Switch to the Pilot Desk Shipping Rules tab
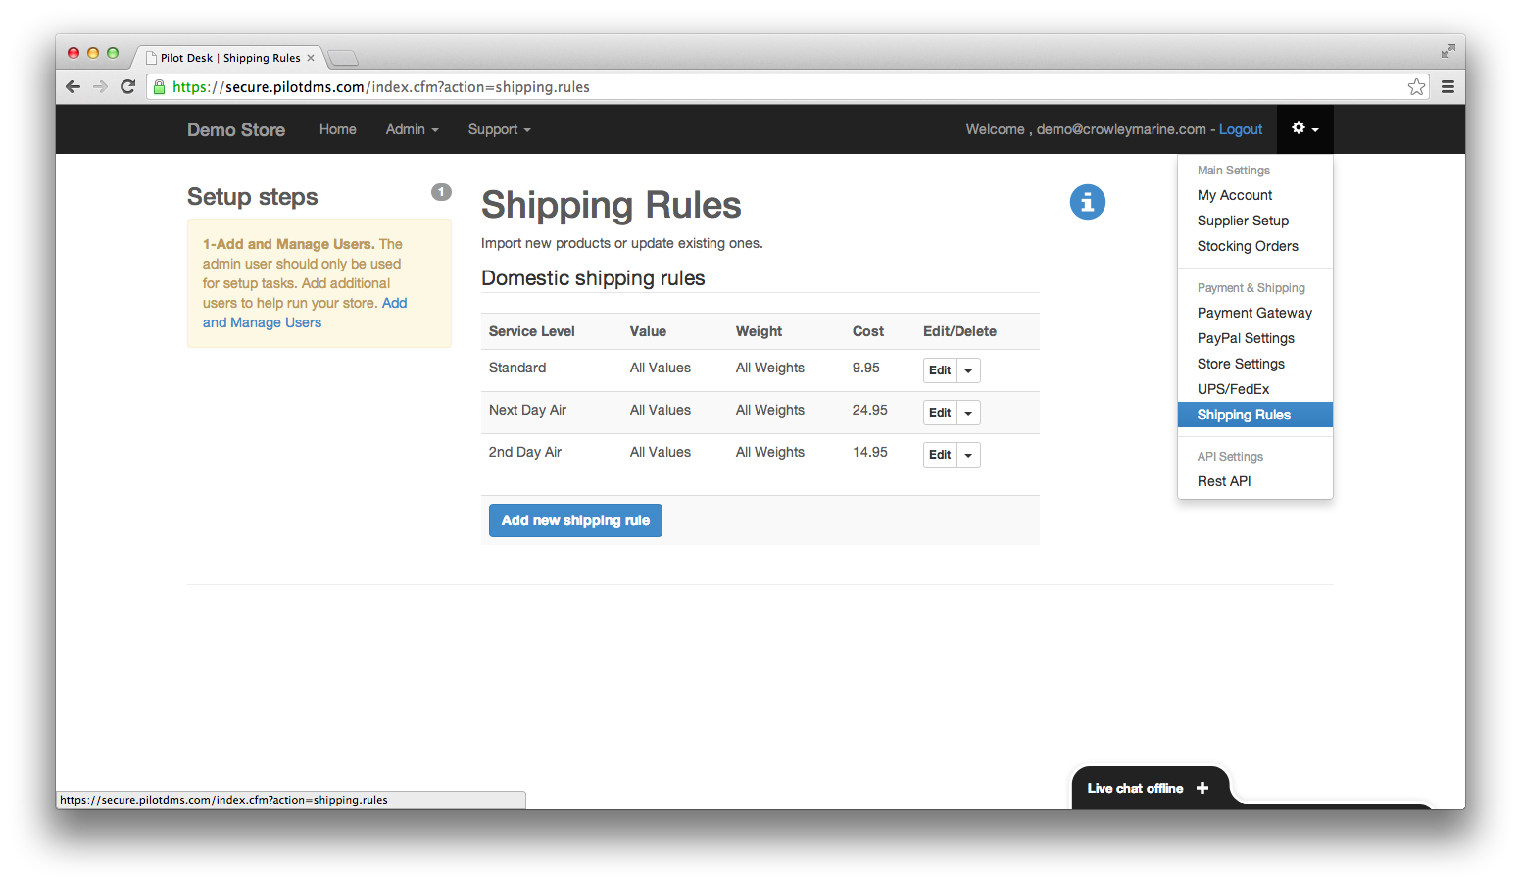This screenshot has width=1521, height=886. [227, 57]
